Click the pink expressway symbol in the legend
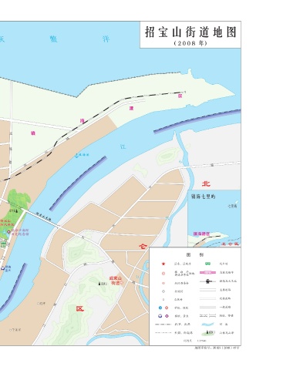The height and width of the screenshot is (370, 300). [x=207, y=272]
